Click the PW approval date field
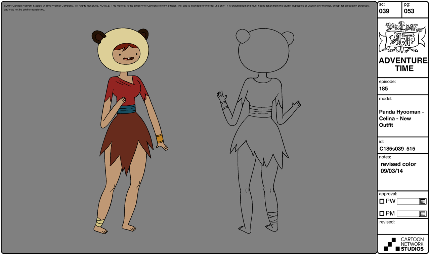The width and height of the screenshot is (430, 255). 408,201
